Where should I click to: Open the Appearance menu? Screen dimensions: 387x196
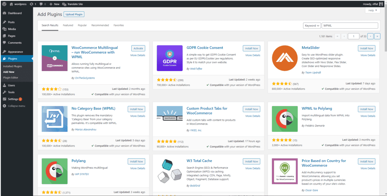17,52
